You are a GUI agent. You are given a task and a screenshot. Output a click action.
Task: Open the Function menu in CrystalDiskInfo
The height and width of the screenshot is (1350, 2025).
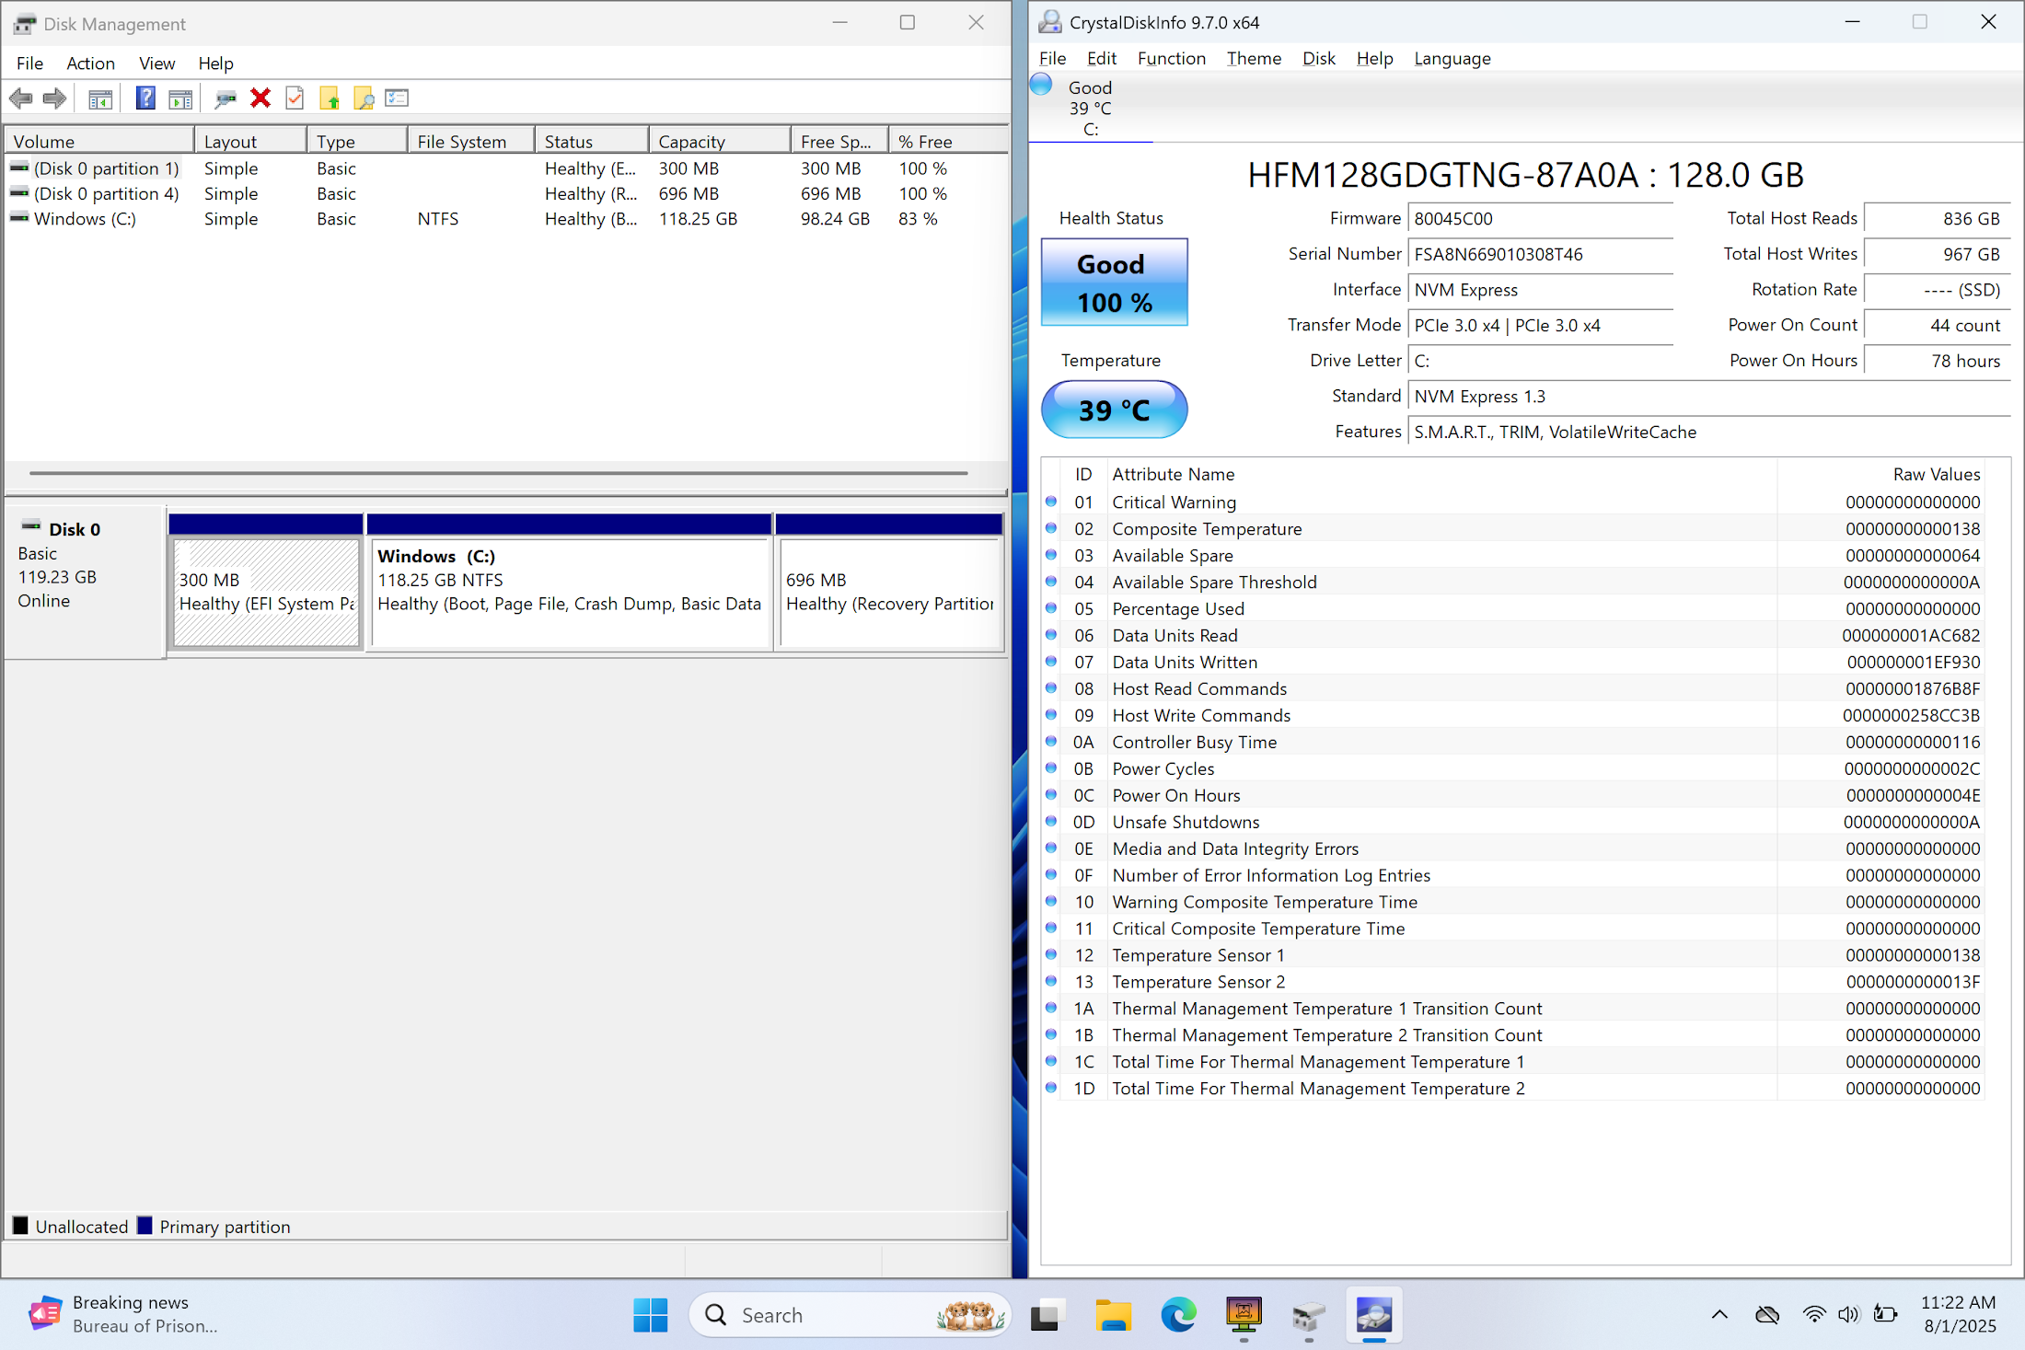1171,58
